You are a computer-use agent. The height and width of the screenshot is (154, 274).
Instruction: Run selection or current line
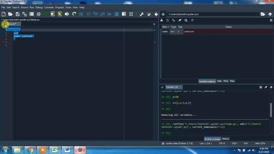coord(67,14)
